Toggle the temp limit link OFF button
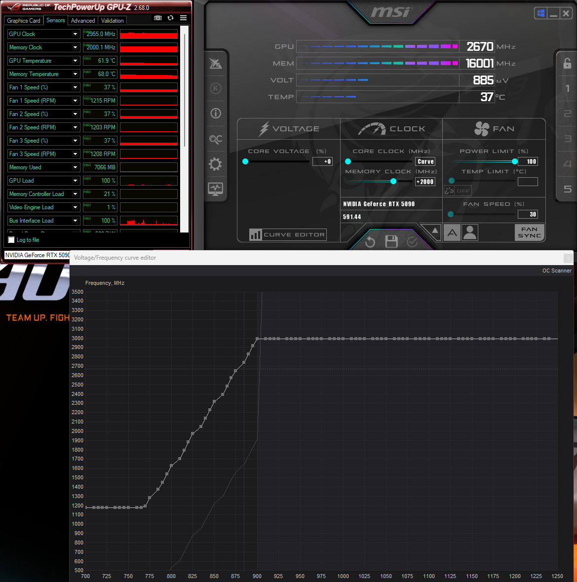This screenshot has width=577, height=582. pos(458,191)
